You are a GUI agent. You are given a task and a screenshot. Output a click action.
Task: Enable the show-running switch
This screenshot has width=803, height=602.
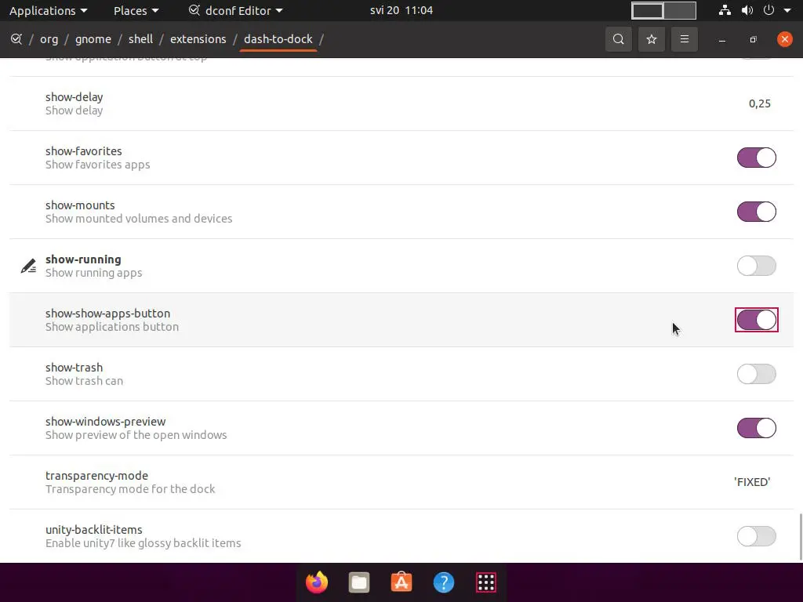[x=757, y=266]
